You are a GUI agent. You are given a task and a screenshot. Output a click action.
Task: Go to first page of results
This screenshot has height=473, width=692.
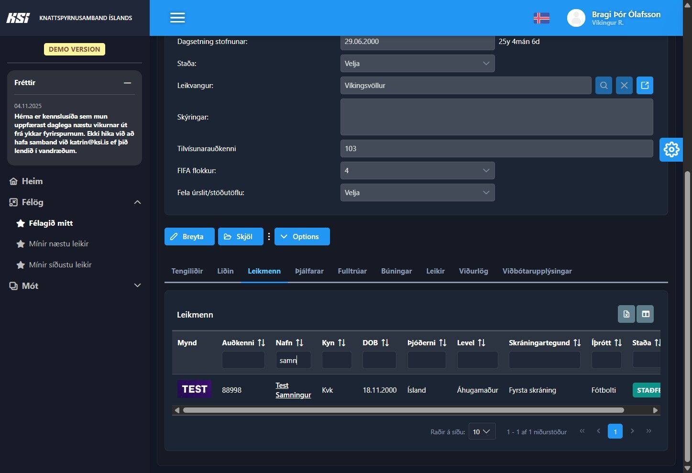tap(582, 431)
